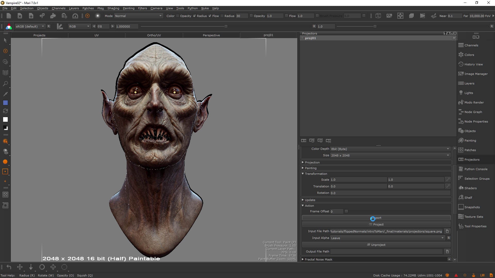
Task: Uncheck the Flow pressure checkbox
Action: coord(210,16)
